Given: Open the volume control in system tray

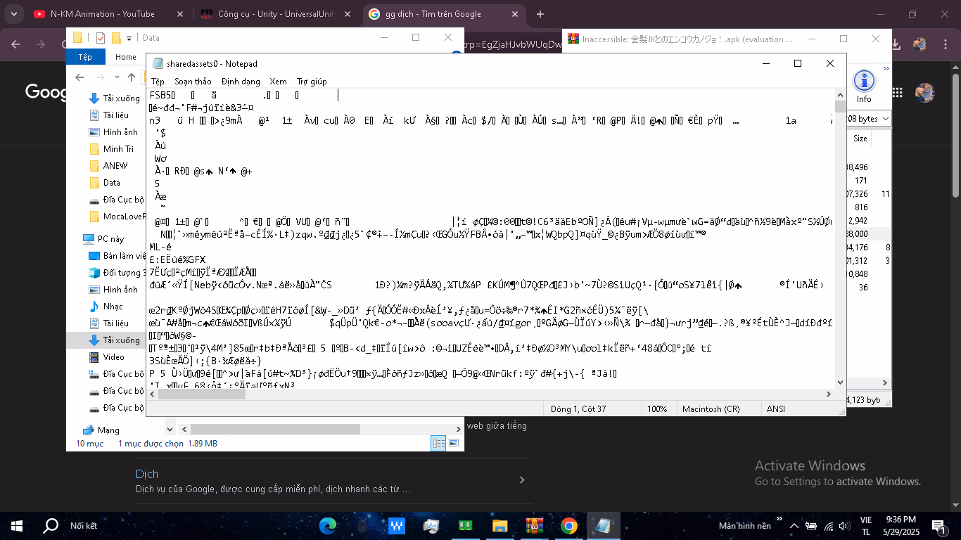Looking at the screenshot, I should tap(846, 525).
